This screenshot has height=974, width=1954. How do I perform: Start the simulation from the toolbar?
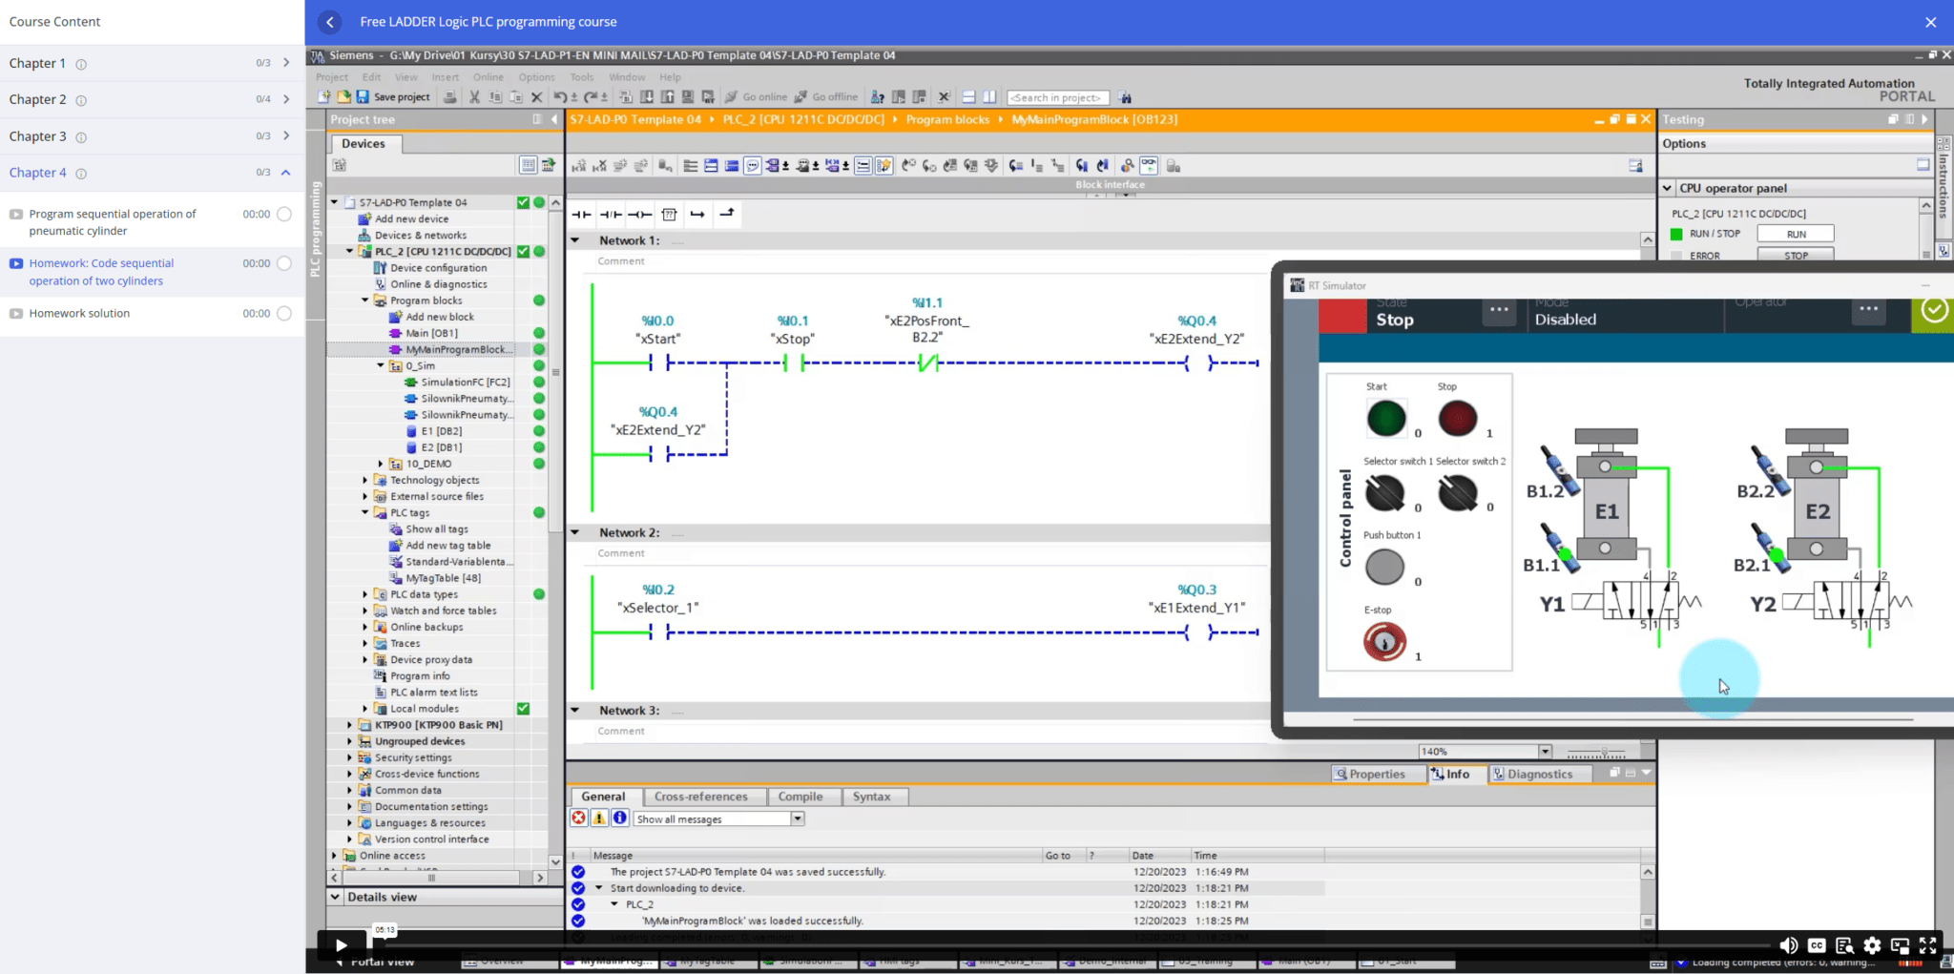pyautogui.click(x=708, y=96)
